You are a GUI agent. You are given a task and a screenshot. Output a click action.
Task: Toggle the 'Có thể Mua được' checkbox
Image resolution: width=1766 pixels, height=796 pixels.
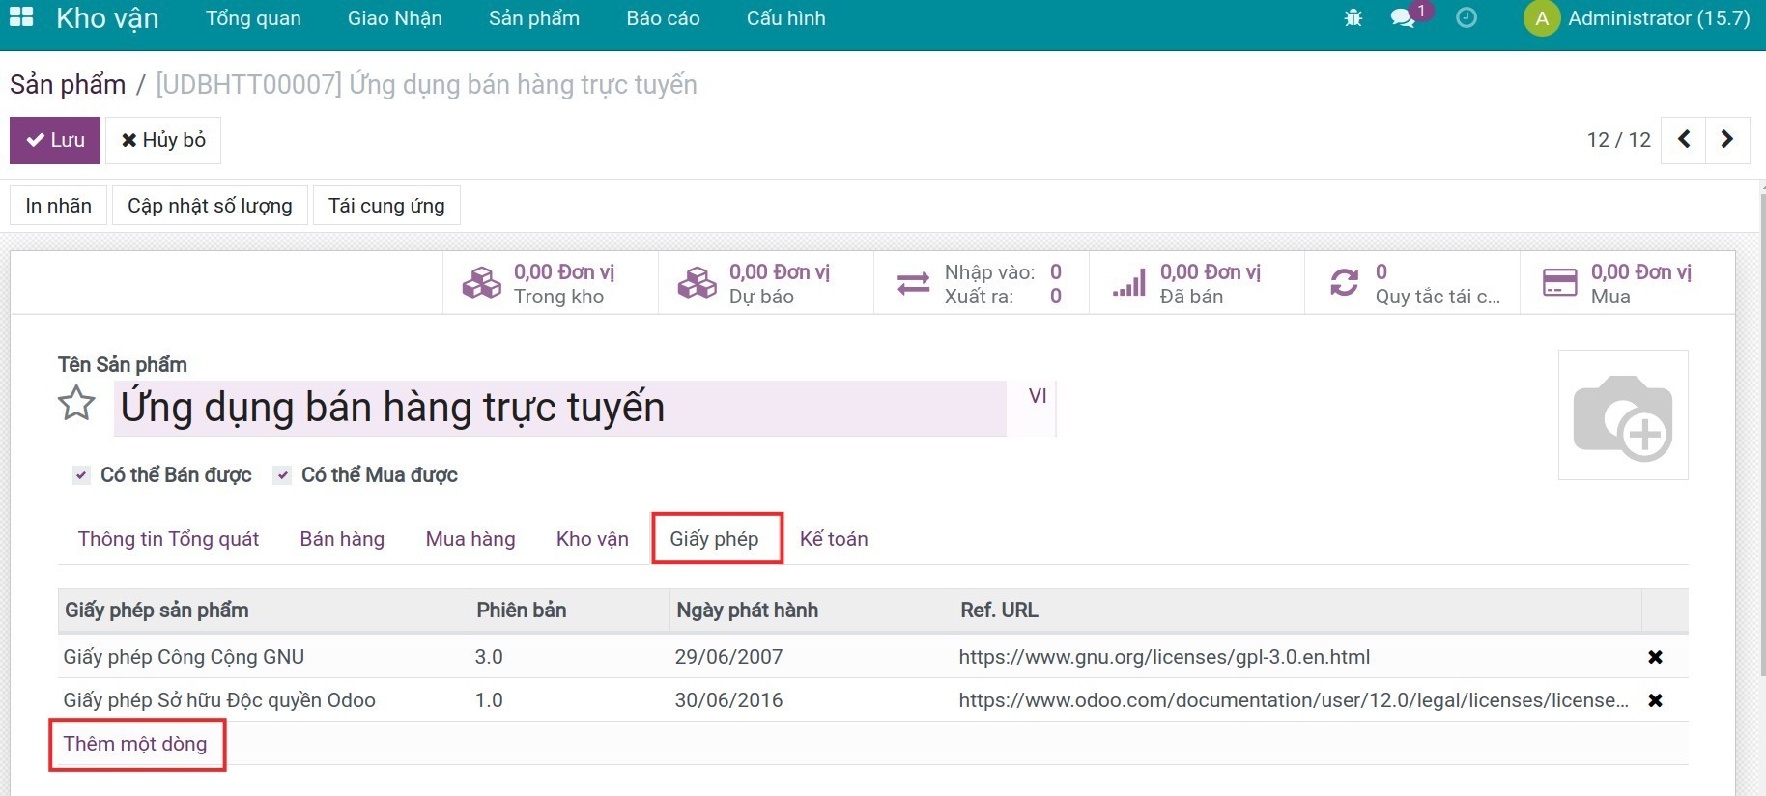[282, 475]
